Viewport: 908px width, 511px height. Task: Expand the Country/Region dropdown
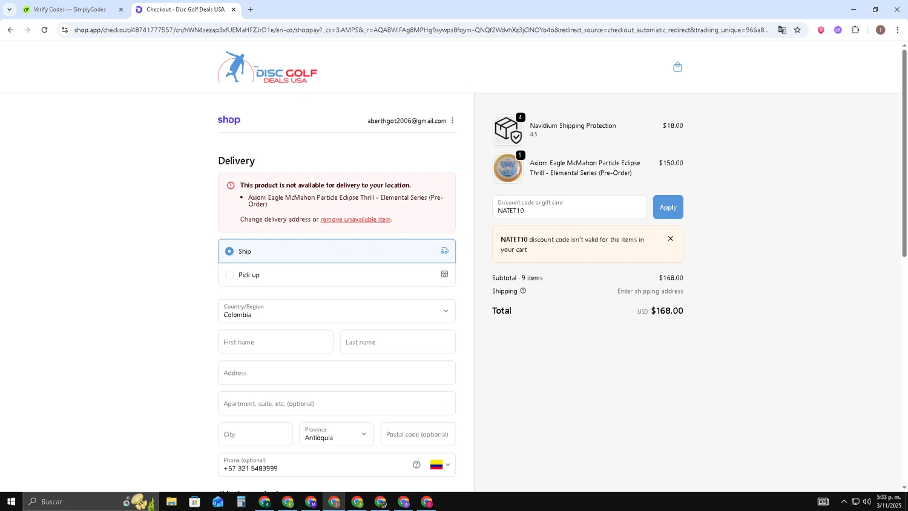(337, 311)
